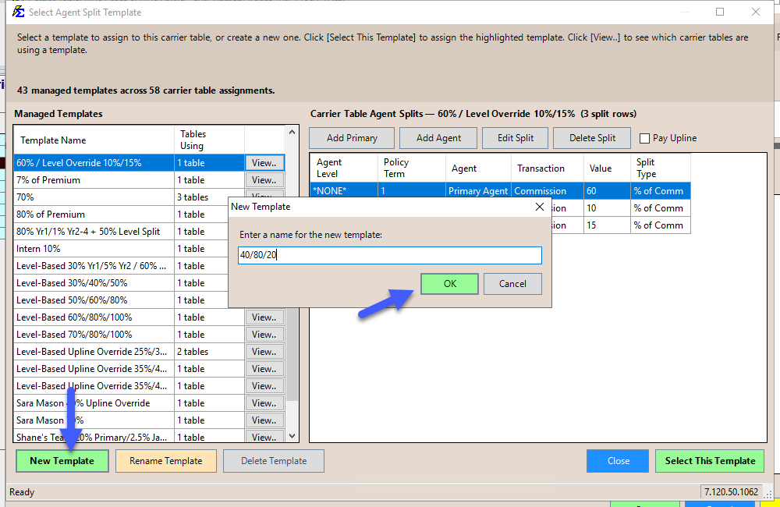The image size is (780, 507).
Task: Enable the Pay Upline checkbox
Action: (644, 138)
